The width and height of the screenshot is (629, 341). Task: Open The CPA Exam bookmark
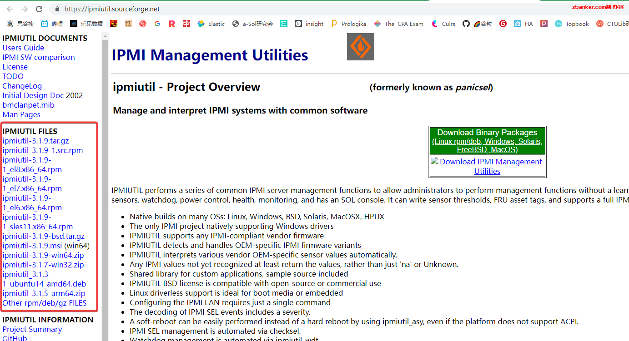coord(398,24)
